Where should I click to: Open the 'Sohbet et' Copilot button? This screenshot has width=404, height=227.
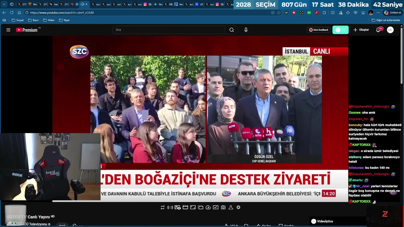click(392, 13)
